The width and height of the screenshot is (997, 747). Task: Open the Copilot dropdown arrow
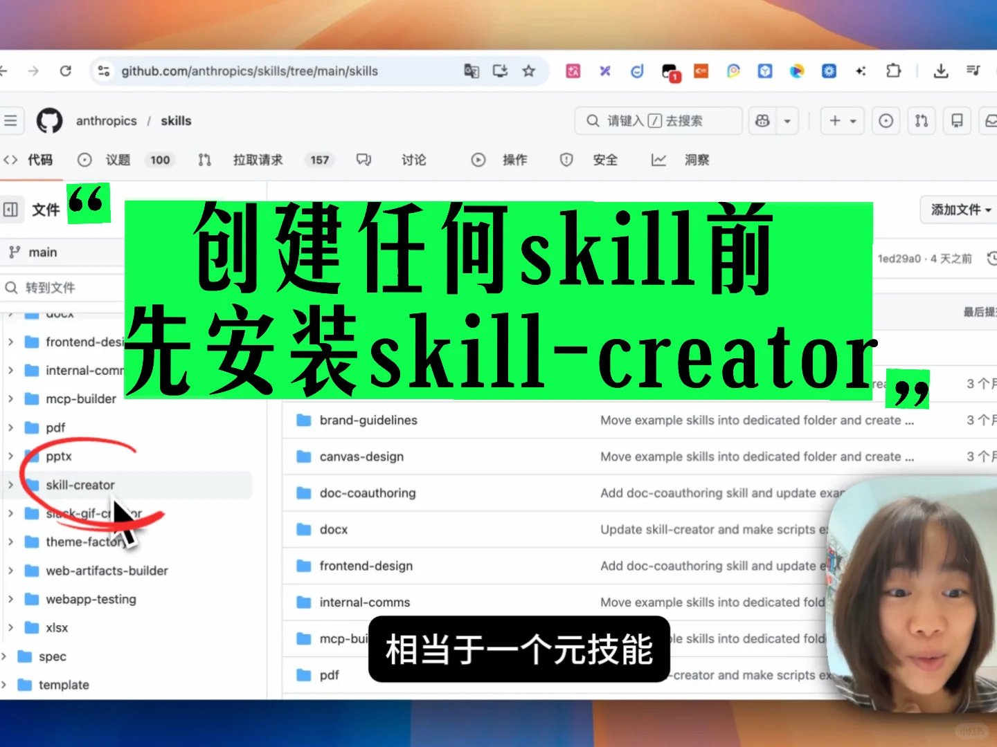click(x=787, y=120)
